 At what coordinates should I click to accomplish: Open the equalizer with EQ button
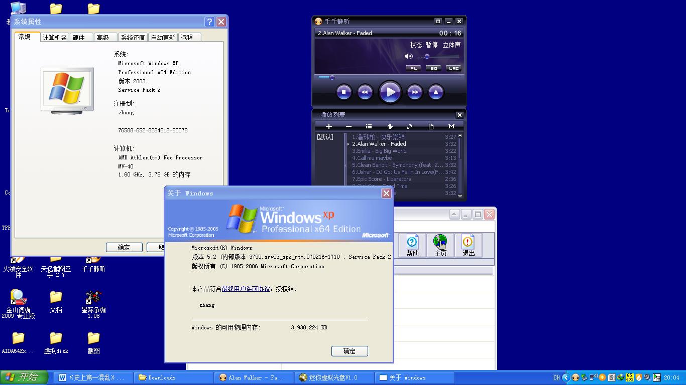tap(433, 68)
